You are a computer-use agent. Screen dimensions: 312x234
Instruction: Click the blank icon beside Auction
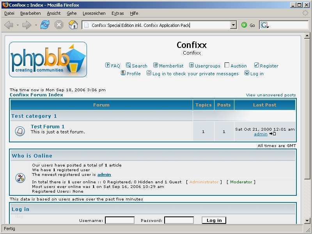coord(227,65)
